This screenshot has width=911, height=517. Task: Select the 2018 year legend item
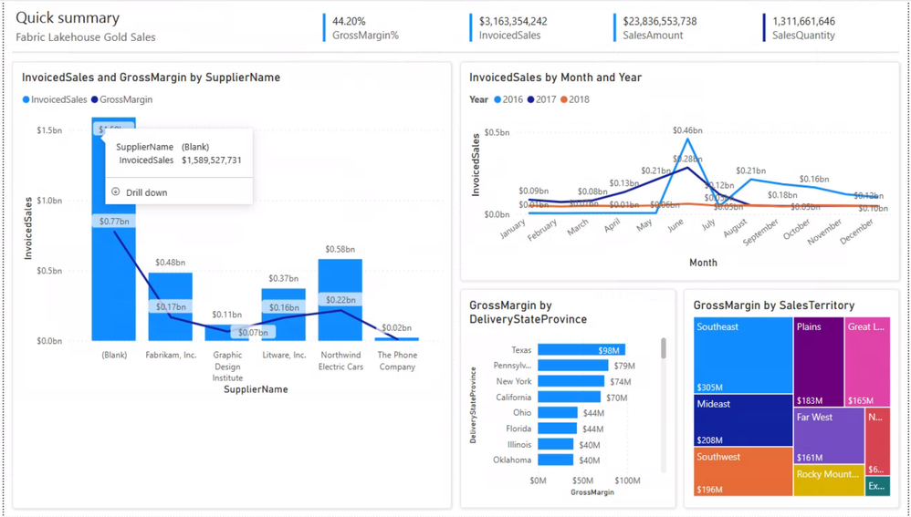pyautogui.click(x=574, y=99)
